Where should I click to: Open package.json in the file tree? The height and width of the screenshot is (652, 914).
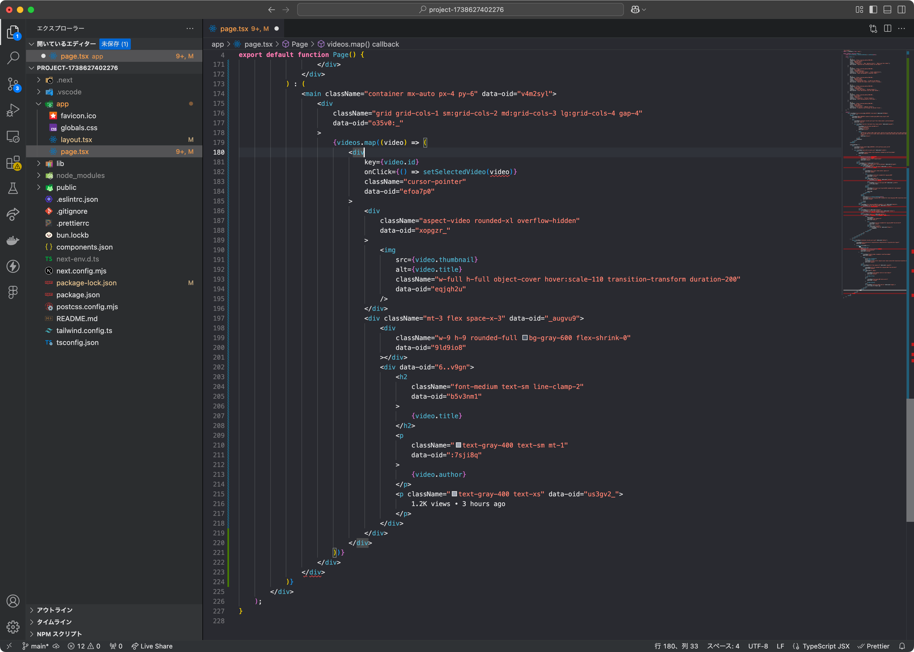(x=78, y=295)
